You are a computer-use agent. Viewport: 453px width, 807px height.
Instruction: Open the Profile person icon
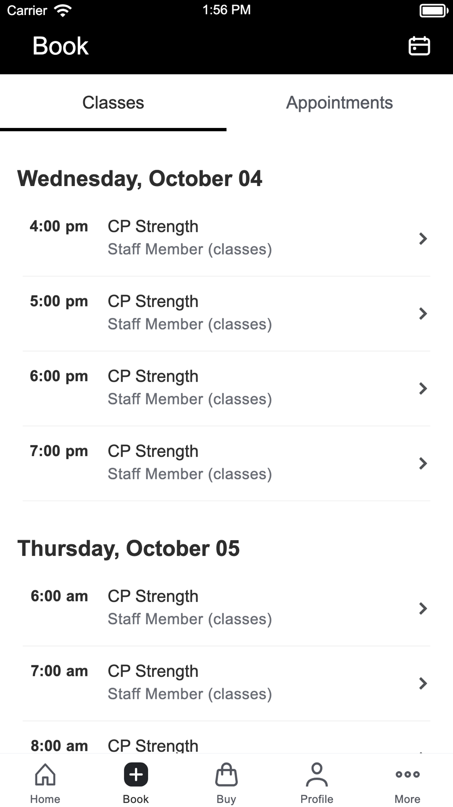(317, 775)
